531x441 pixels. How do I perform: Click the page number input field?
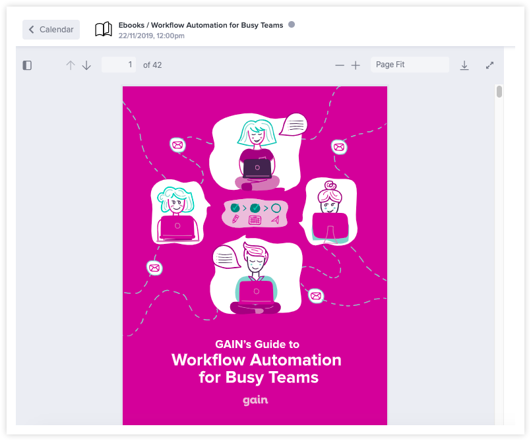(119, 65)
